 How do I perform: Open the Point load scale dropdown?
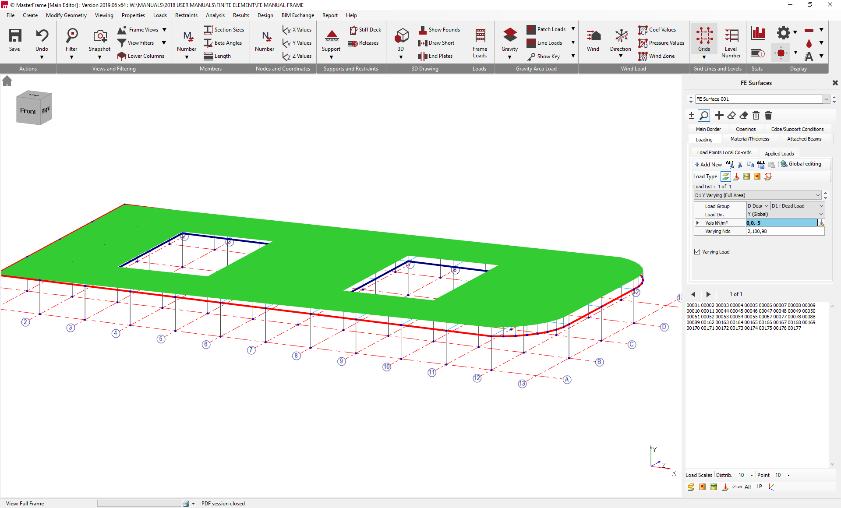pos(788,475)
